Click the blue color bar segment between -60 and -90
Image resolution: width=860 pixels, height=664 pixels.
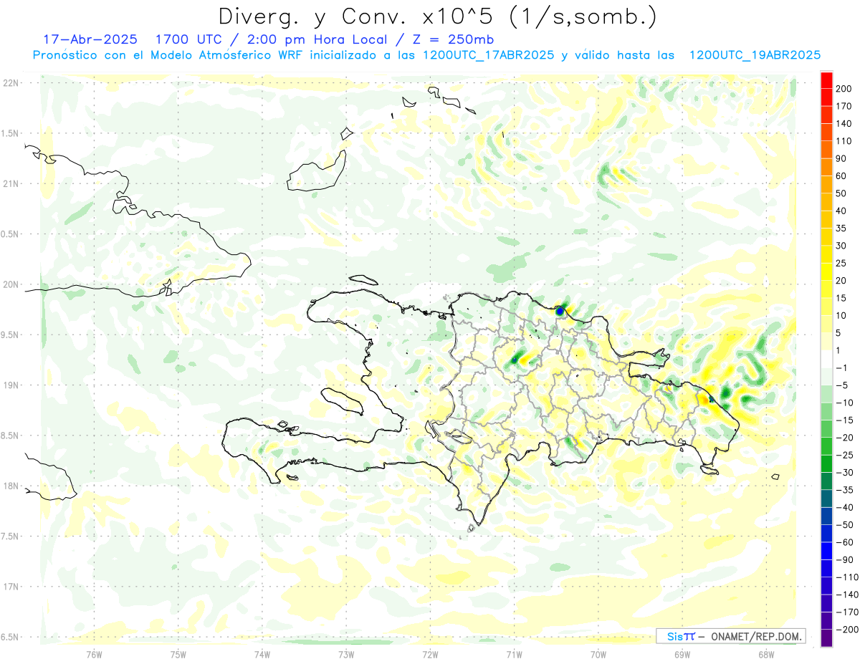click(x=827, y=551)
